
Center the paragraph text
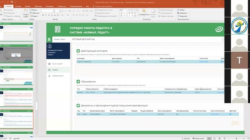tap(77, 15)
